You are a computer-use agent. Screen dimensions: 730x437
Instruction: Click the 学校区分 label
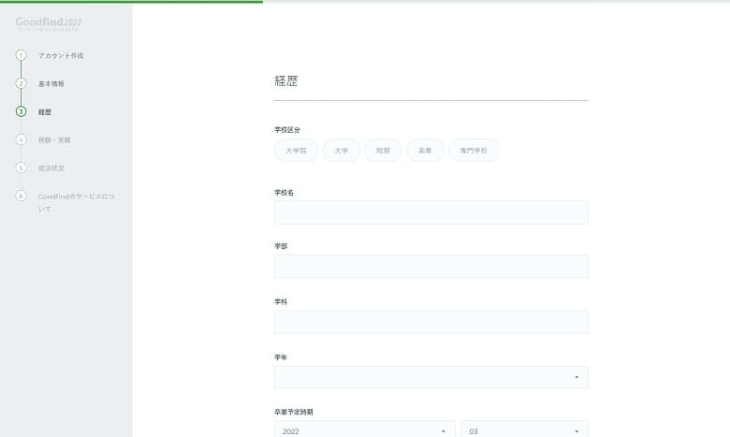coord(287,129)
